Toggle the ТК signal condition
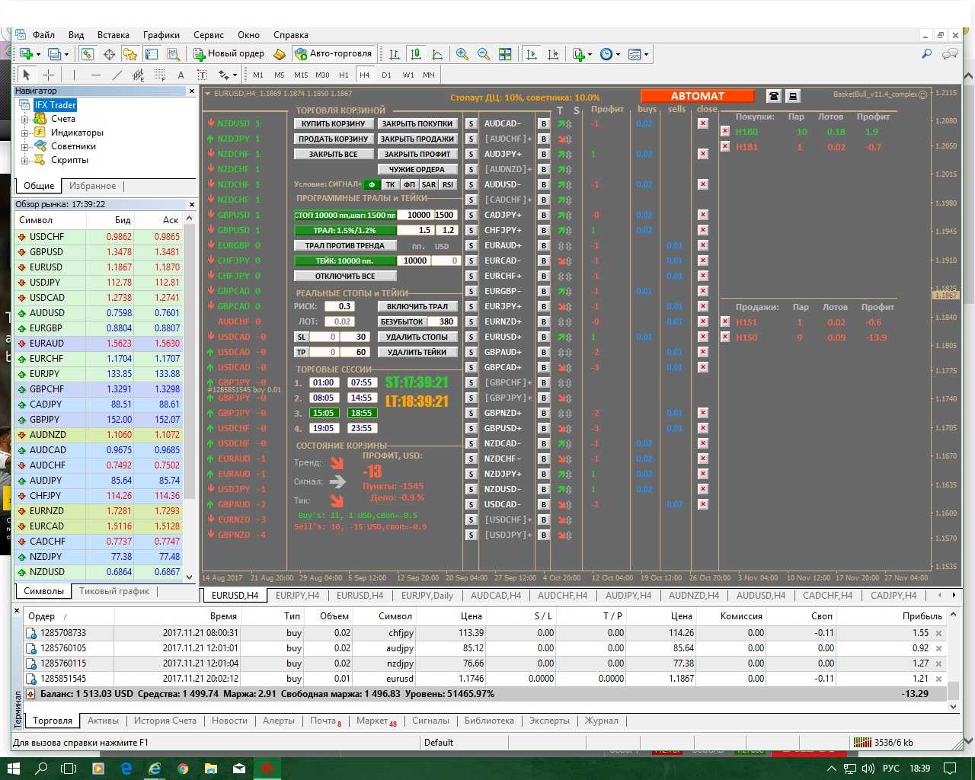This screenshot has height=780, width=975. click(x=390, y=184)
